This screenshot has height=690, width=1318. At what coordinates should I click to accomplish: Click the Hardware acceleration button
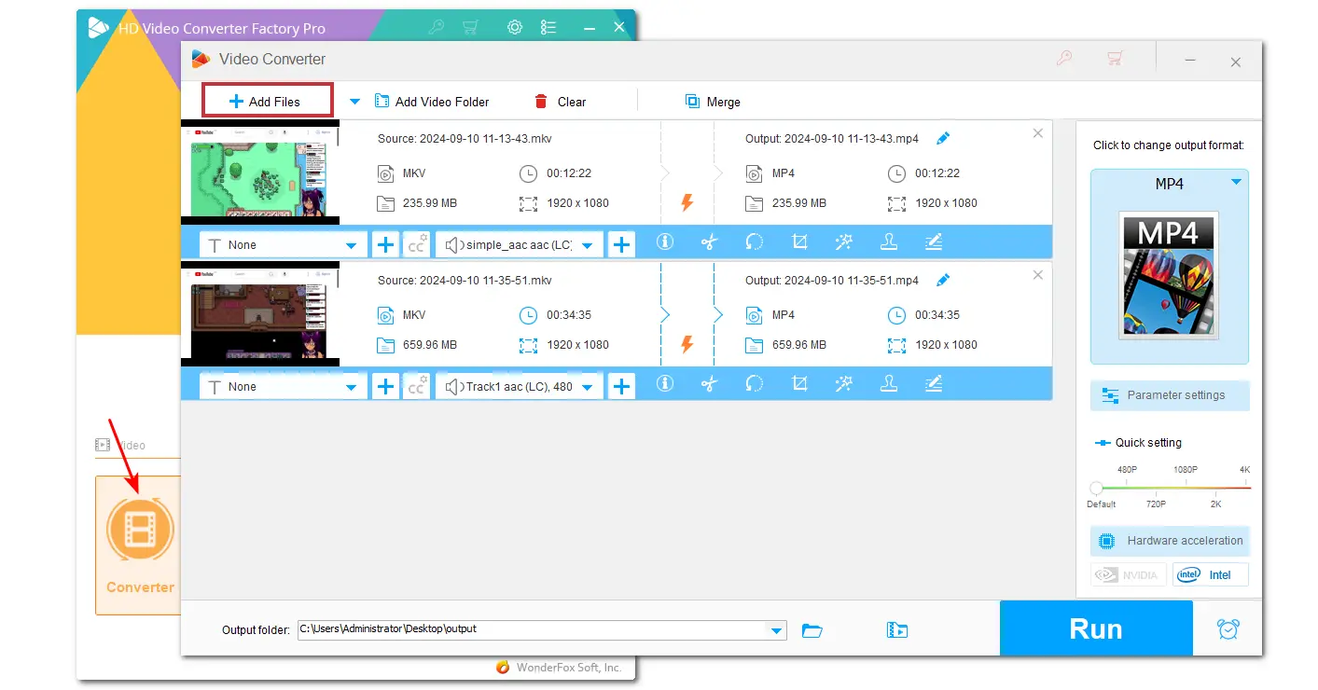[x=1170, y=541]
